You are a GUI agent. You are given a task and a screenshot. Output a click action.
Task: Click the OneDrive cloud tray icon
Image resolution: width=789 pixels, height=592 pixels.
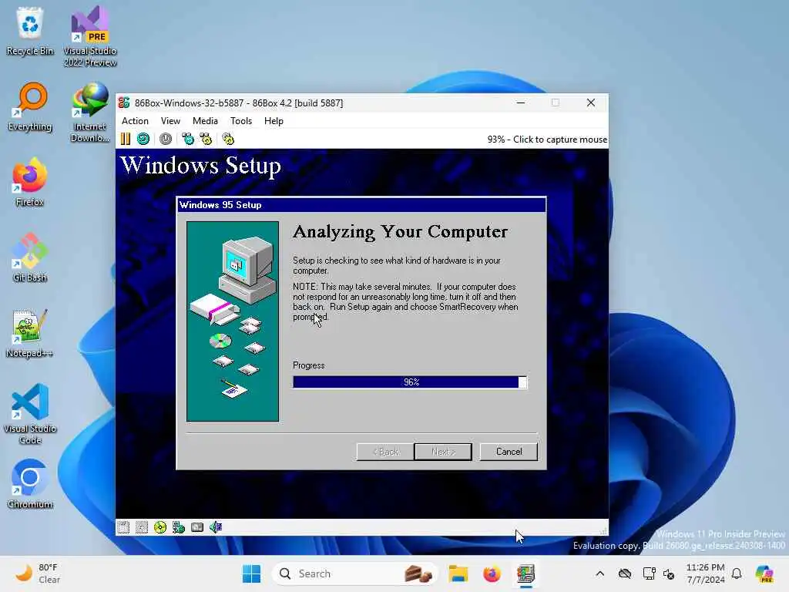pos(624,573)
